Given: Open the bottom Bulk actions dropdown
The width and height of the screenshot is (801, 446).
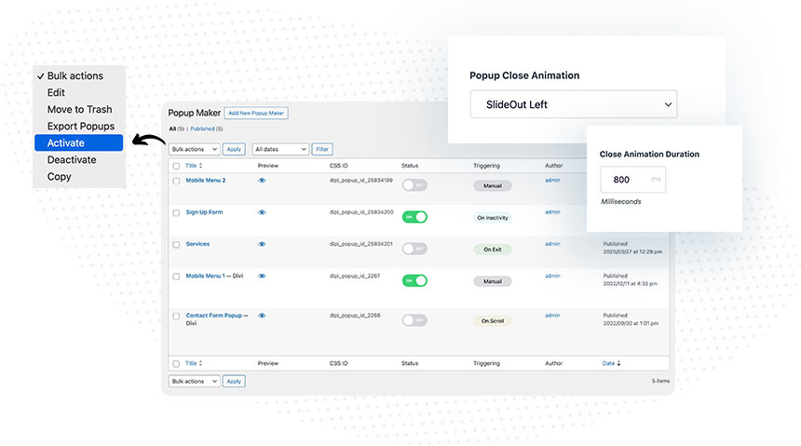Looking at the screenshot, I should click(x=194, y=381).
